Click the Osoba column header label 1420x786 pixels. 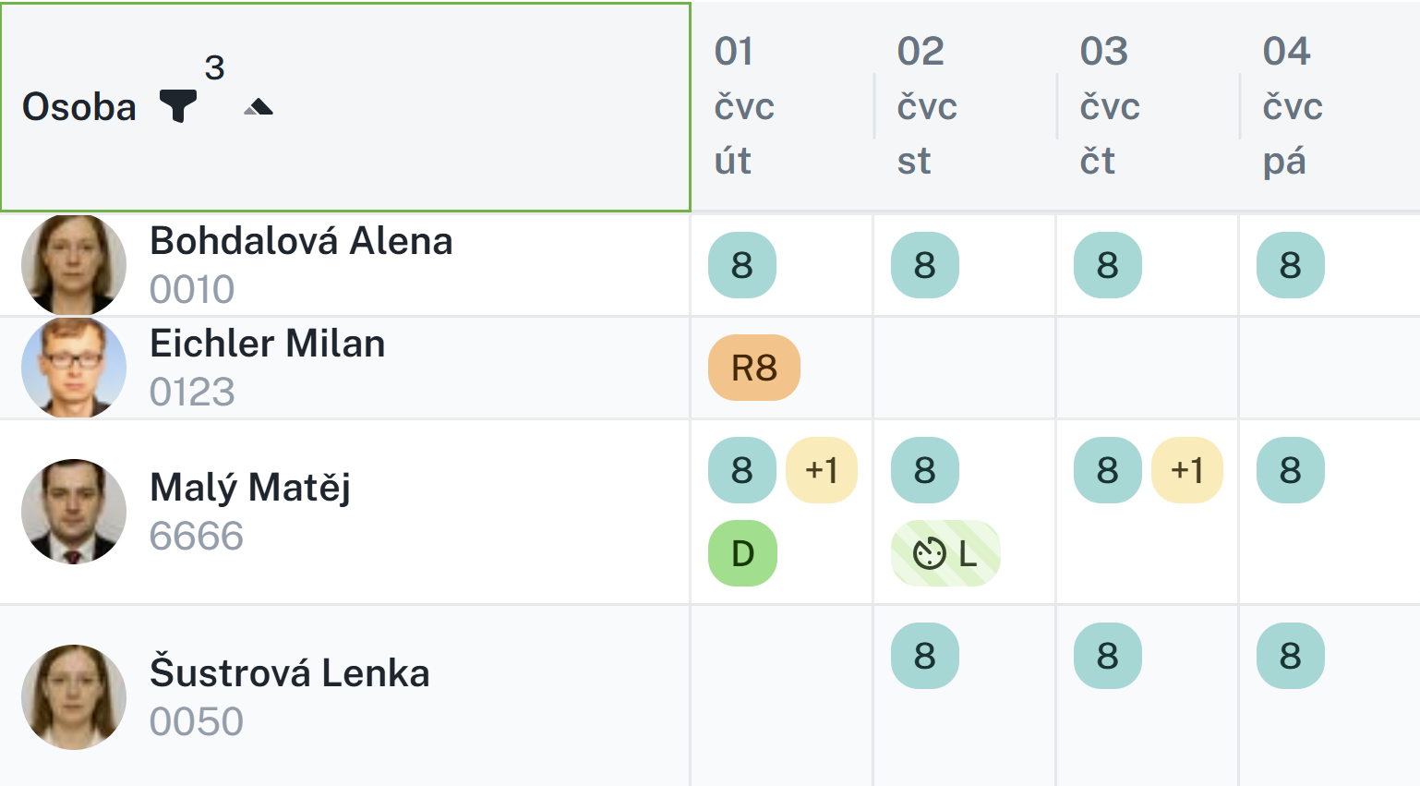coord(79,108)
